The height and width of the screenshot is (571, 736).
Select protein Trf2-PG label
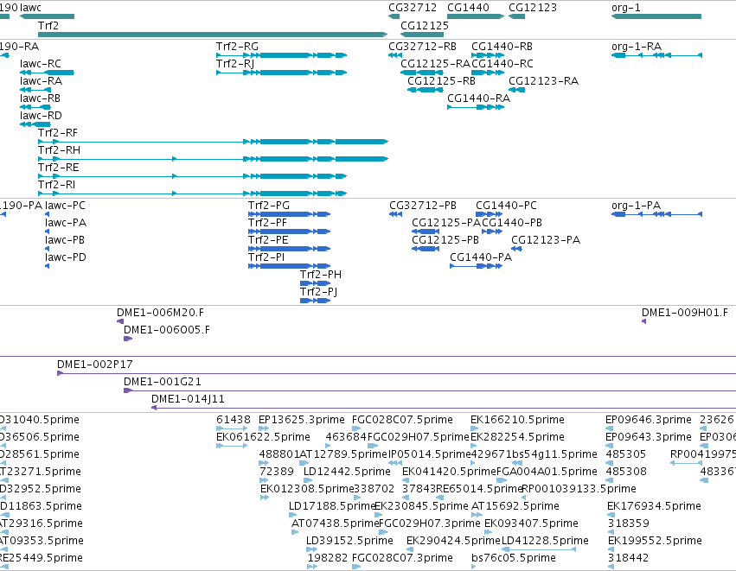[268, 206]
